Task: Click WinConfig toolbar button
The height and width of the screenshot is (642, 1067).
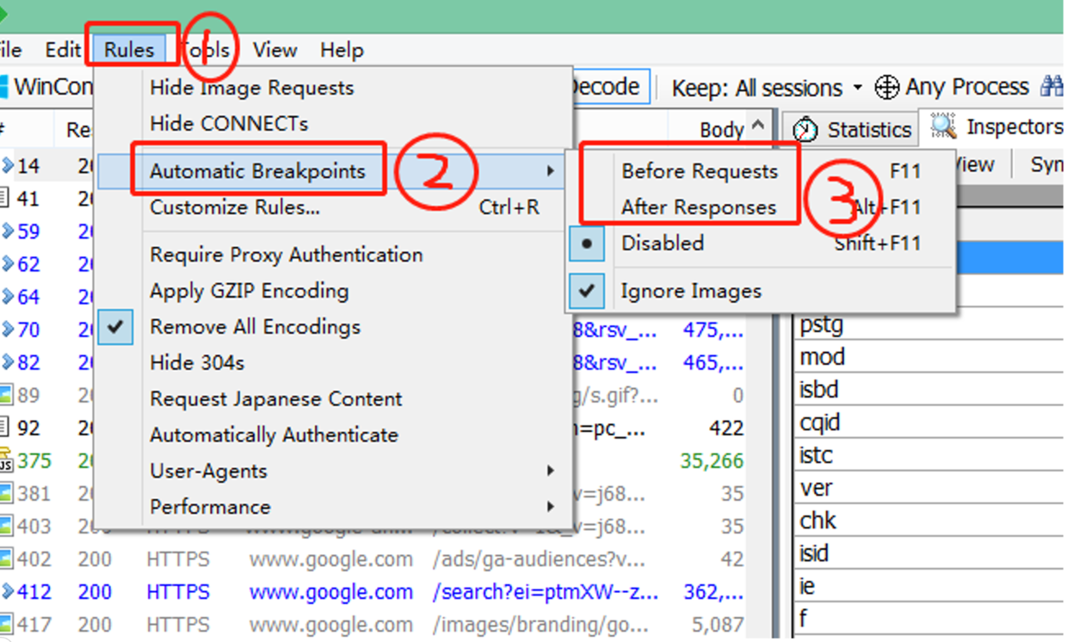Action: point(47,87)
